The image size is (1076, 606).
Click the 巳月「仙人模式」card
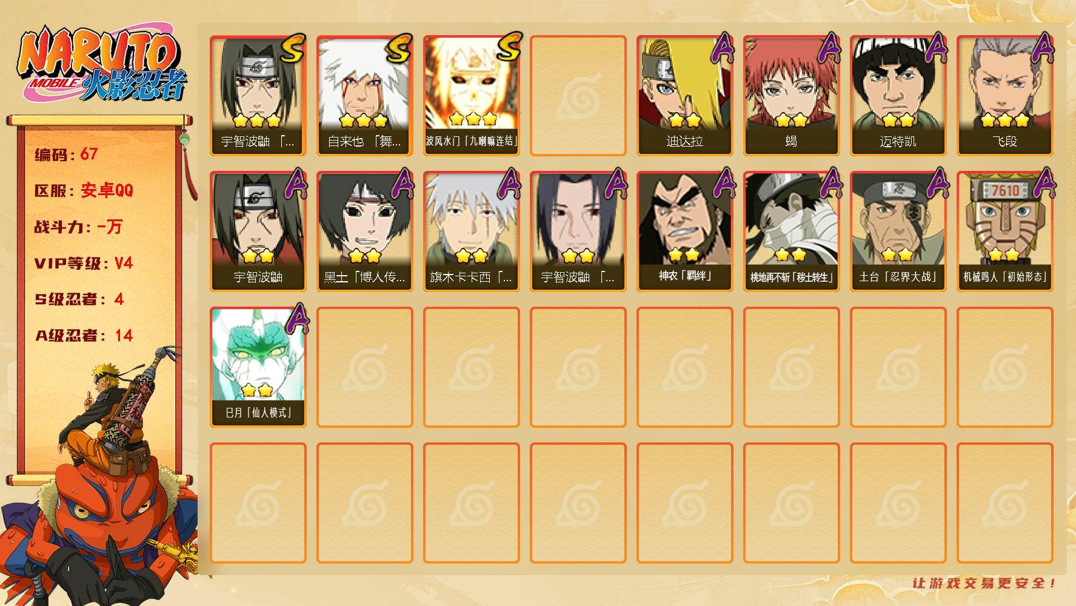258,367
